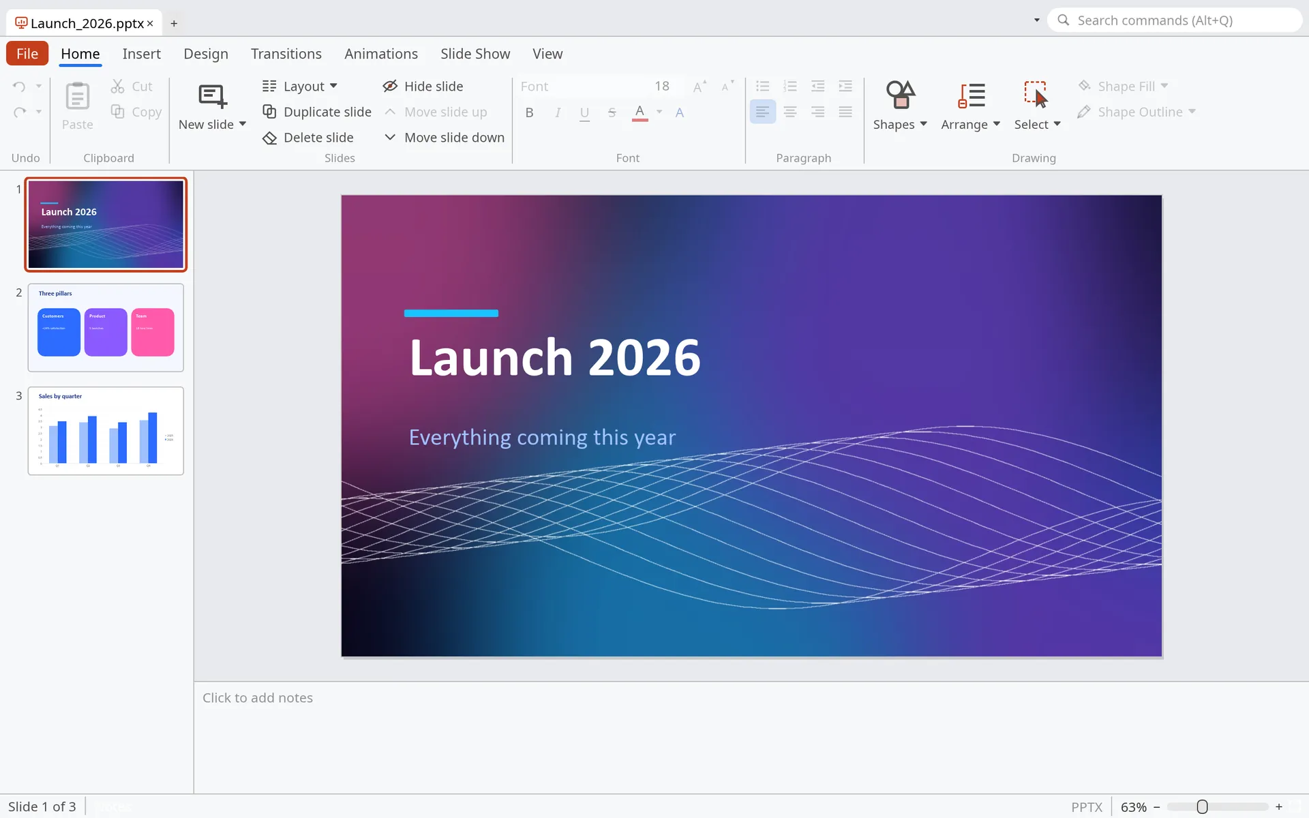Open the Shapes gallery icon
The image size is (1309, 818).
[900, 95]
